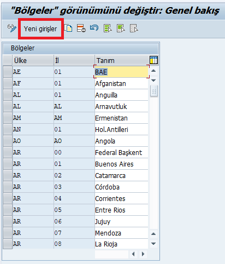The image size is (225, 264).
Task: Click the copy as icon
Action: tap(68, 28)
